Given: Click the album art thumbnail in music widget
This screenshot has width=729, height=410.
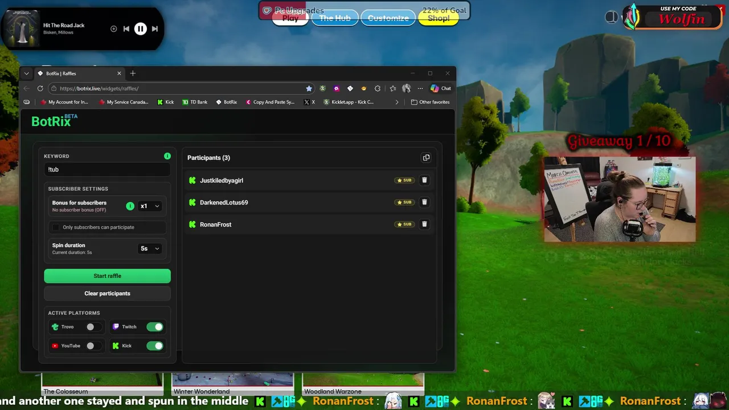Looking at the screenshot, I should (x=23, y=29).
